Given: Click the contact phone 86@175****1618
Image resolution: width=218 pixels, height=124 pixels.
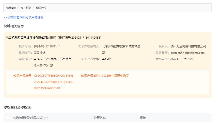Looking at the screenshot, I should coord(182,59).
